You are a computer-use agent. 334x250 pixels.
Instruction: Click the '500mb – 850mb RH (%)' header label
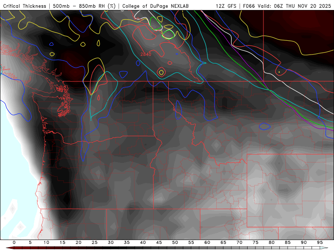click(84, 6)
